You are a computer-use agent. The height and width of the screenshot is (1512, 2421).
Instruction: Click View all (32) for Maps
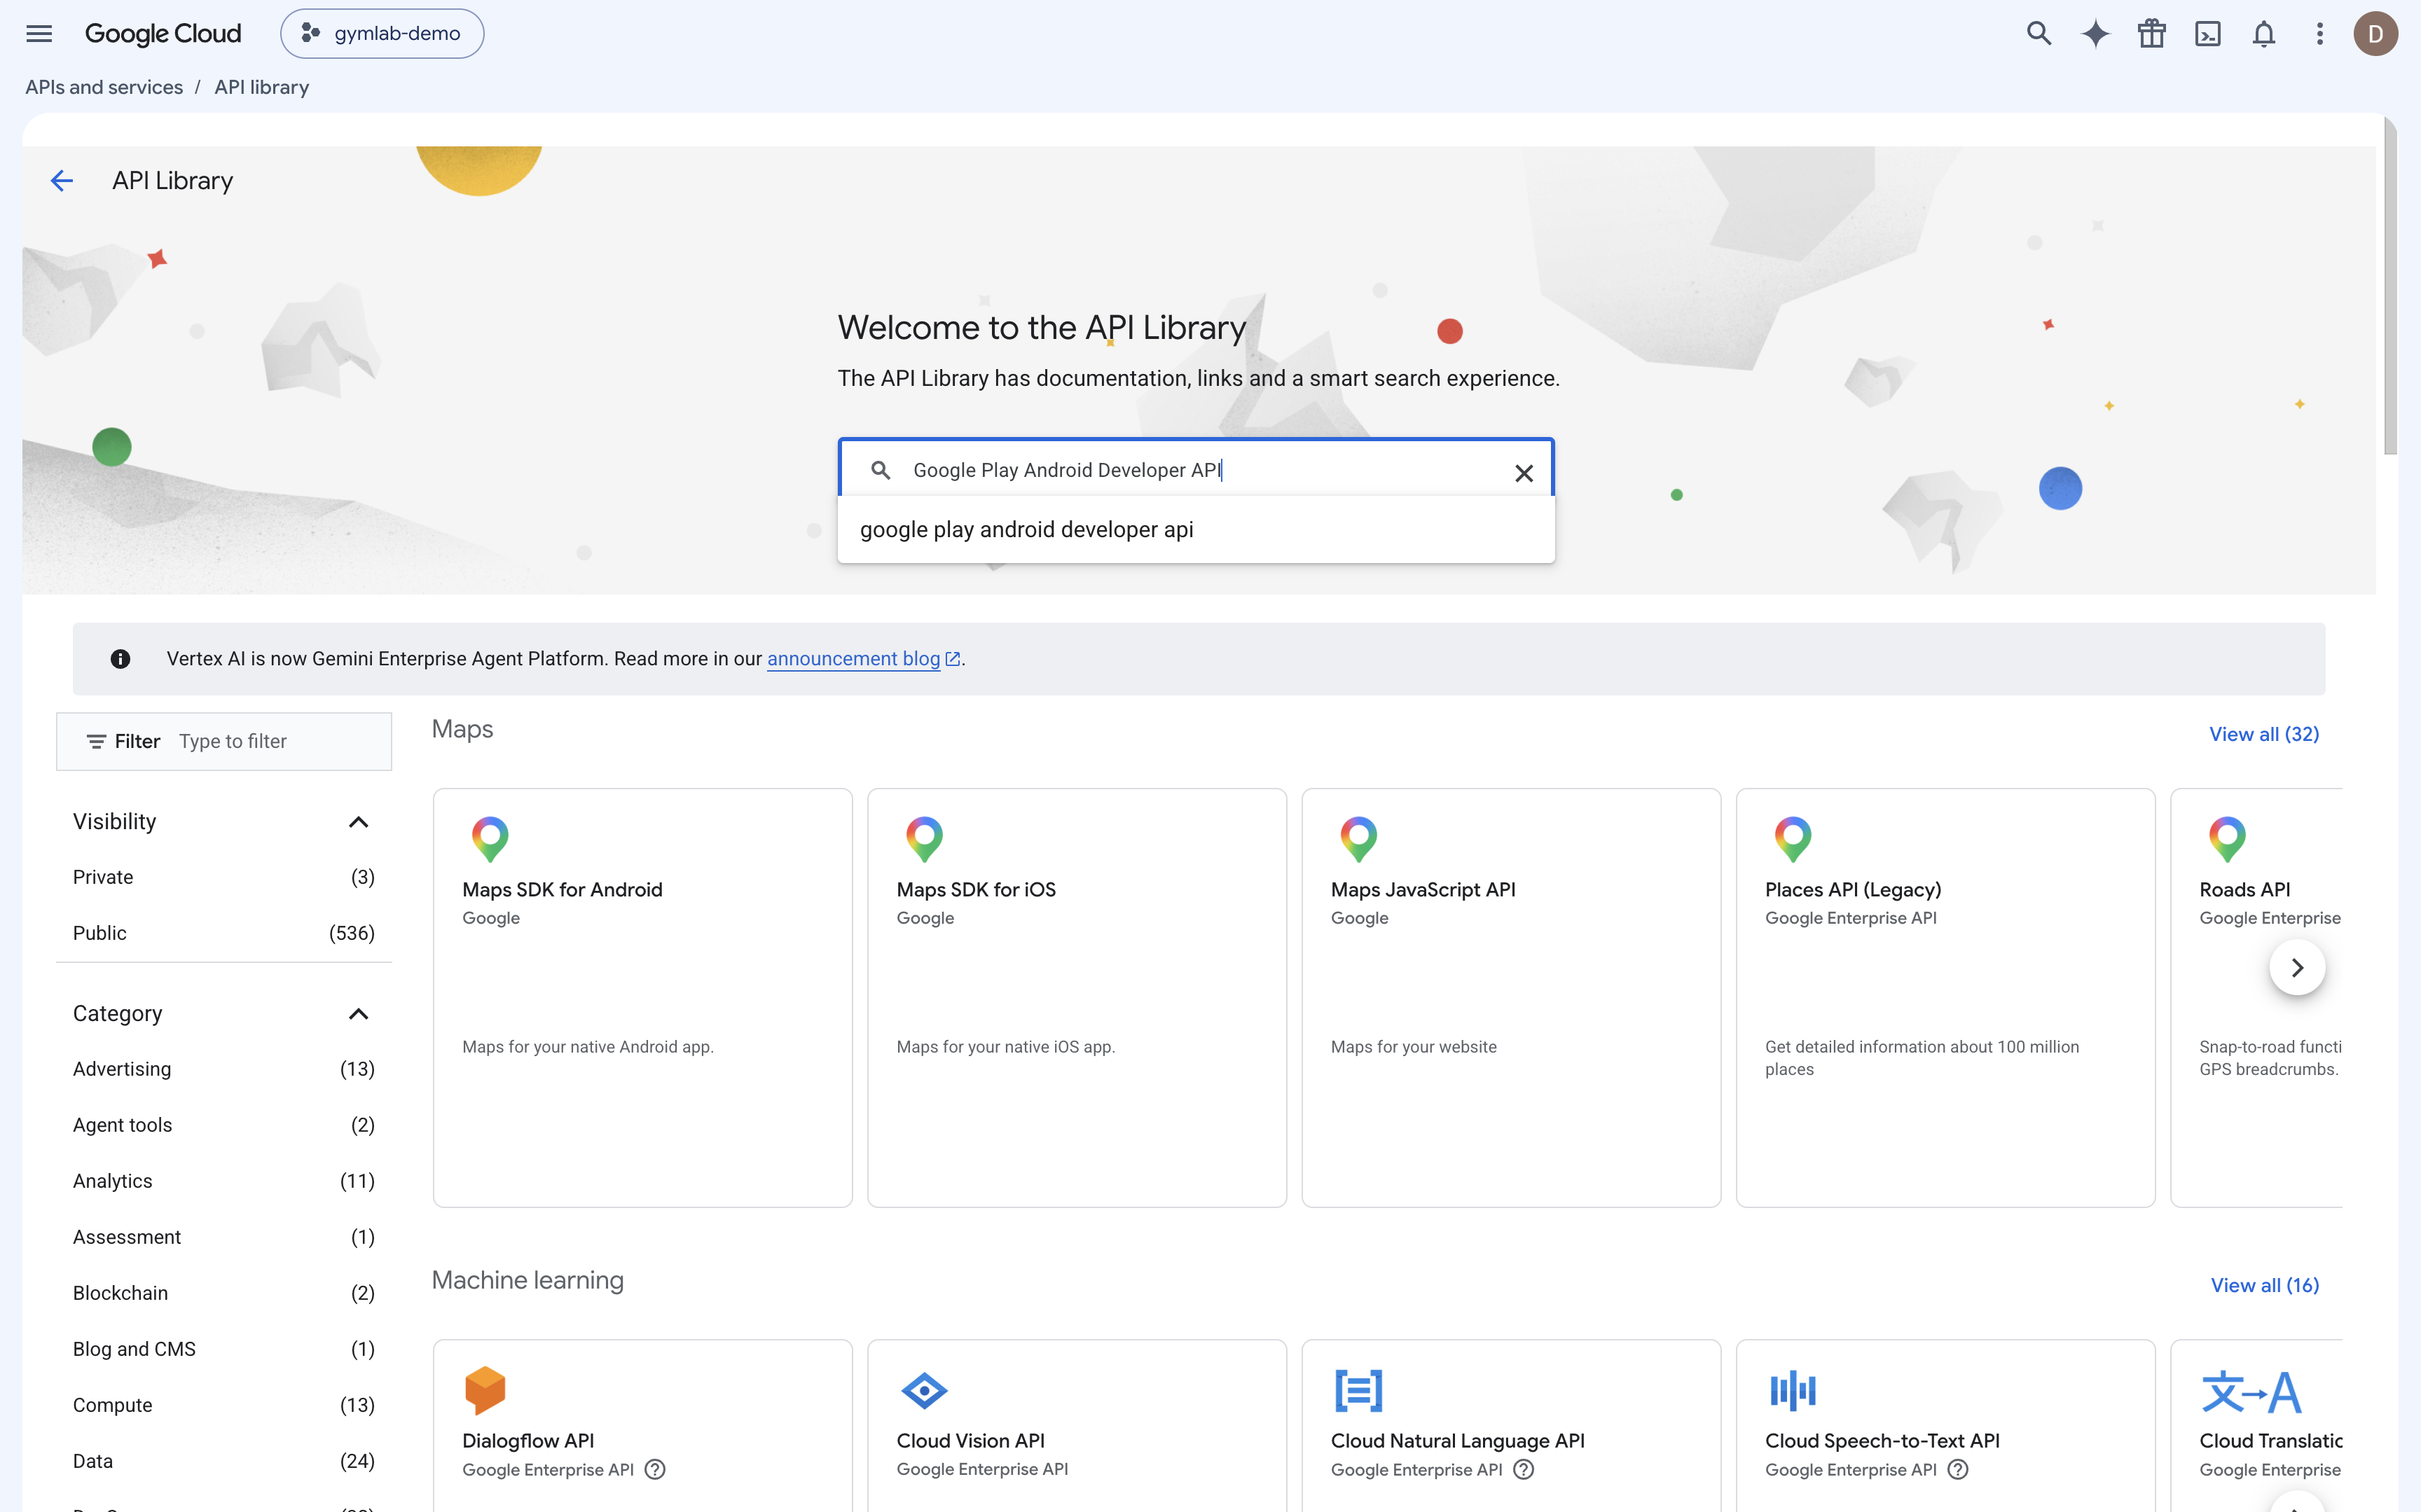(x=2263, y=734)
